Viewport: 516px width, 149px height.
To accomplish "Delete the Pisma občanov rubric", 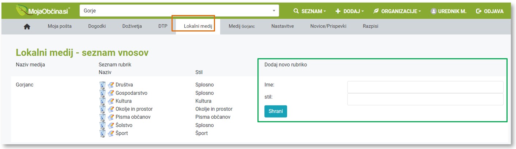I will (x=103, y=117).
